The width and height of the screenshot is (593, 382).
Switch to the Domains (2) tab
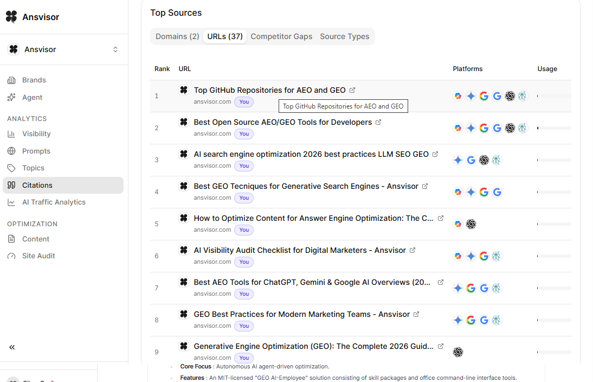click(x=177, y=36)
